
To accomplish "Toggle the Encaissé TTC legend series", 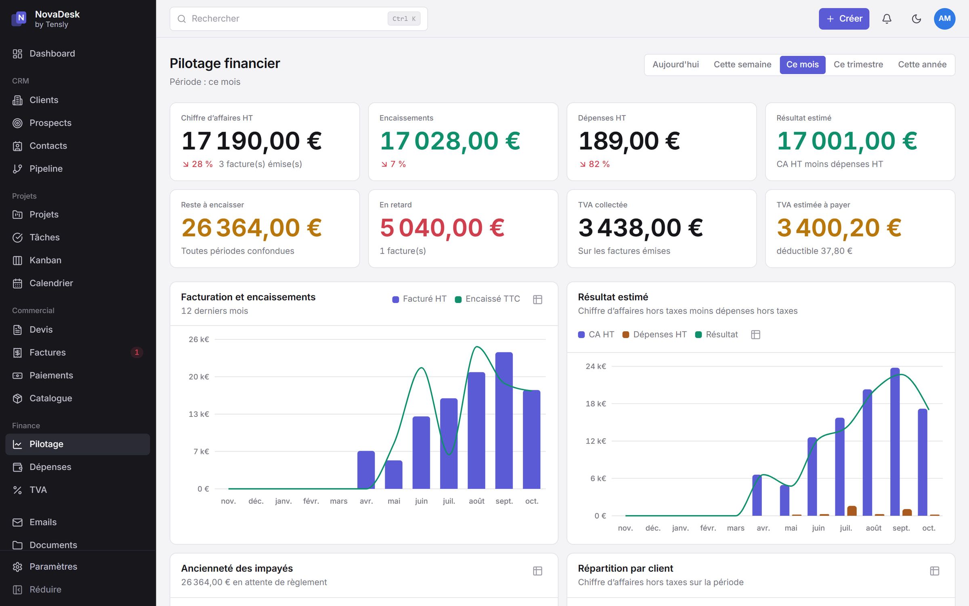I will [487, 299].
